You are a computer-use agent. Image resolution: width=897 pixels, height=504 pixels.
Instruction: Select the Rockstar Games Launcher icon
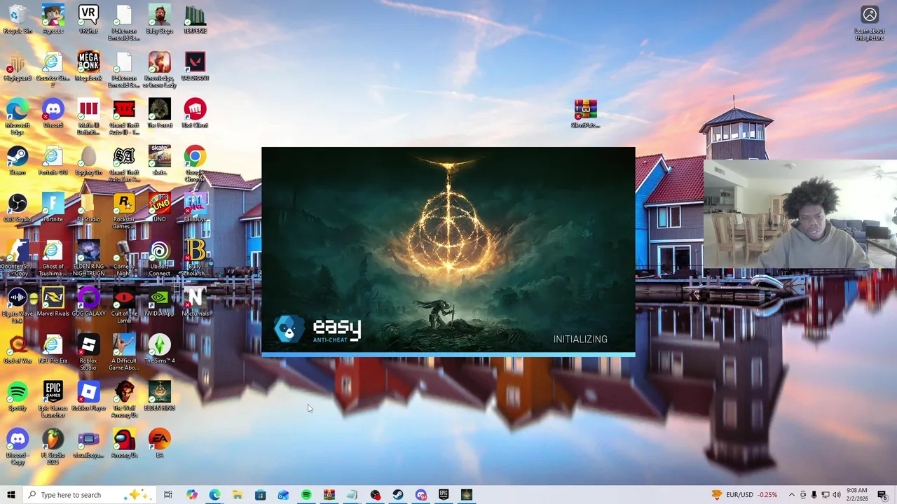tap(124, 211)
